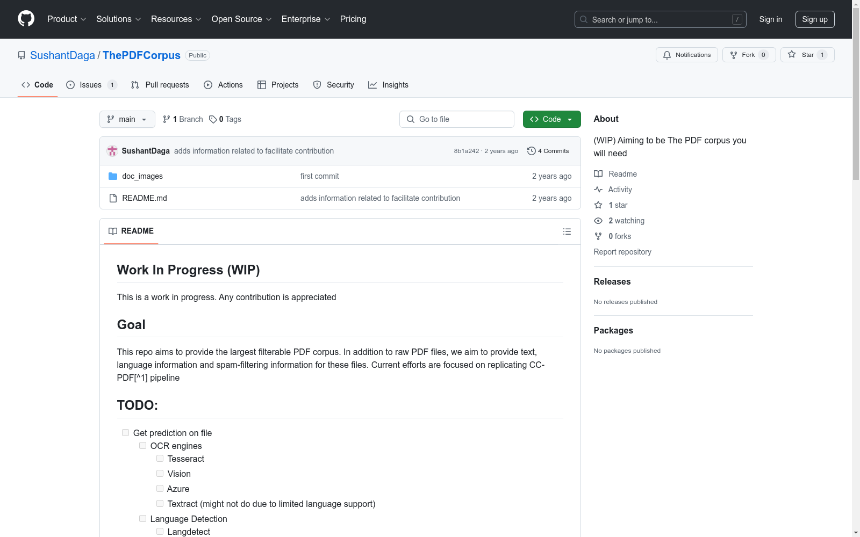The width and height of the screenshot is (860, 537).
Task: Toggle the 'Get prediction on file' checkbox
Action: [x=125, y=433]
